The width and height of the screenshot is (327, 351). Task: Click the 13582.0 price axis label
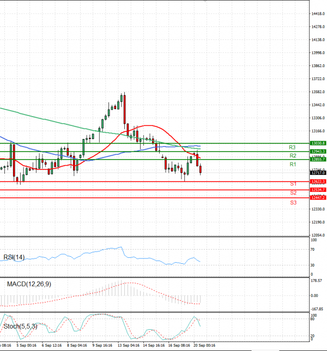[318, 92]
